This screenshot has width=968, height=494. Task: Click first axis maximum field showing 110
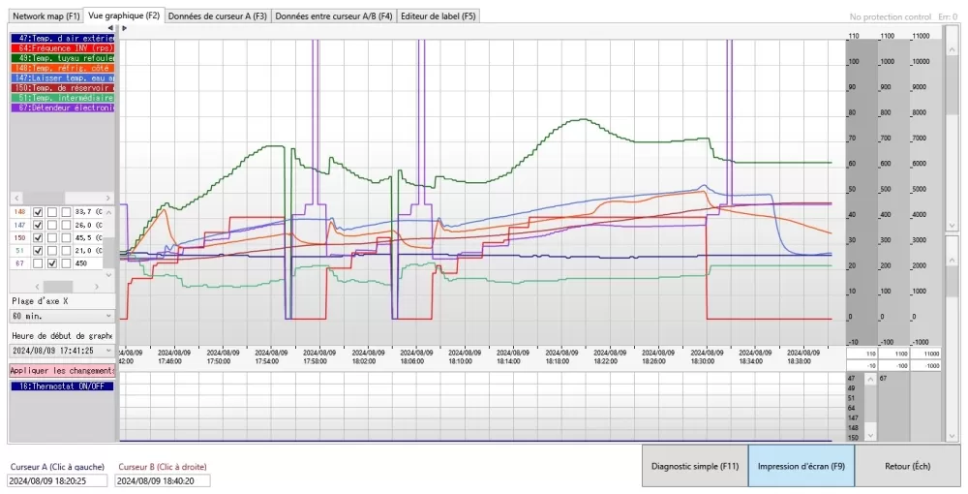point(862,354)
